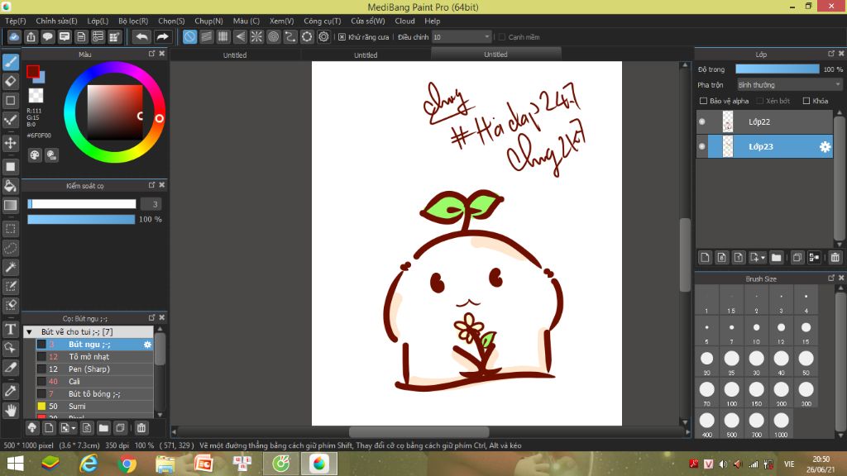Open Chrome from taskbar
847x476 pixels.
[x=127, y=464]
